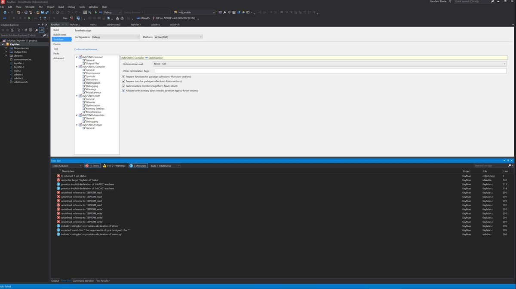Open the Entire Solution scope dropdown

coord(67,165)
